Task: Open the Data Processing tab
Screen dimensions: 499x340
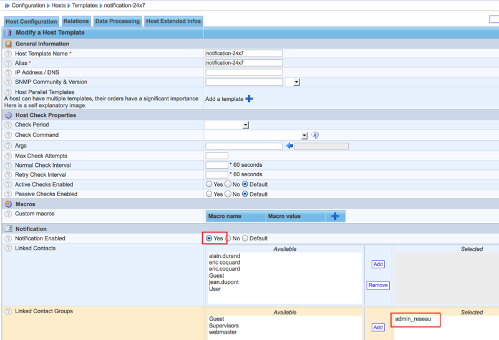Action: (x=117, y=21)
